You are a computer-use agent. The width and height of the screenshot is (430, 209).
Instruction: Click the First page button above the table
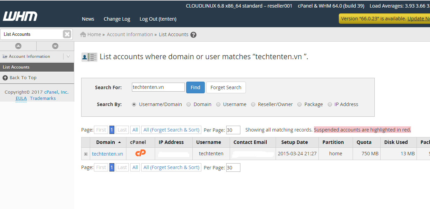coord(101,130)
